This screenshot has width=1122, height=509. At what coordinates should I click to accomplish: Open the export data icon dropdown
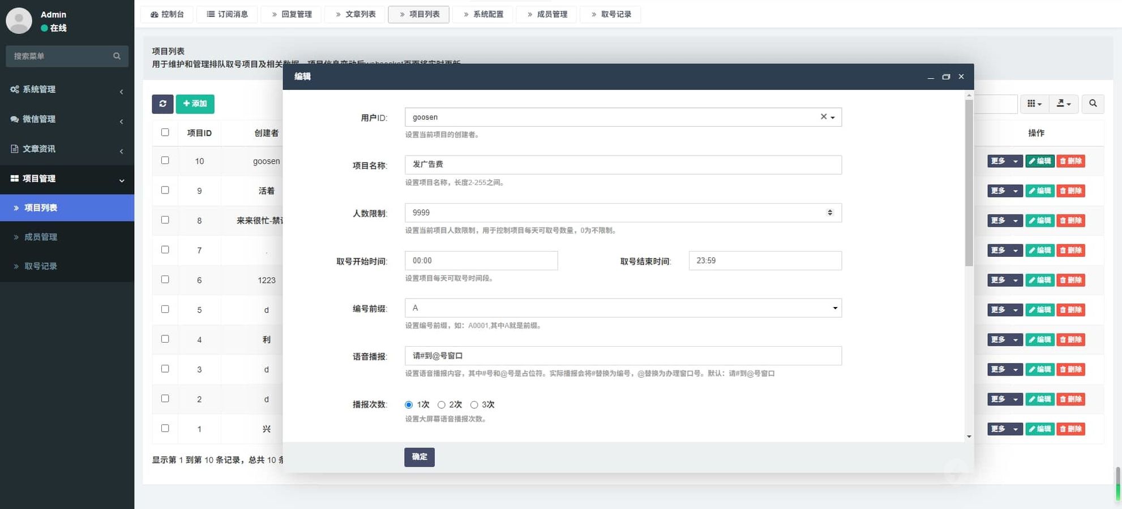tap(1063, 103)
